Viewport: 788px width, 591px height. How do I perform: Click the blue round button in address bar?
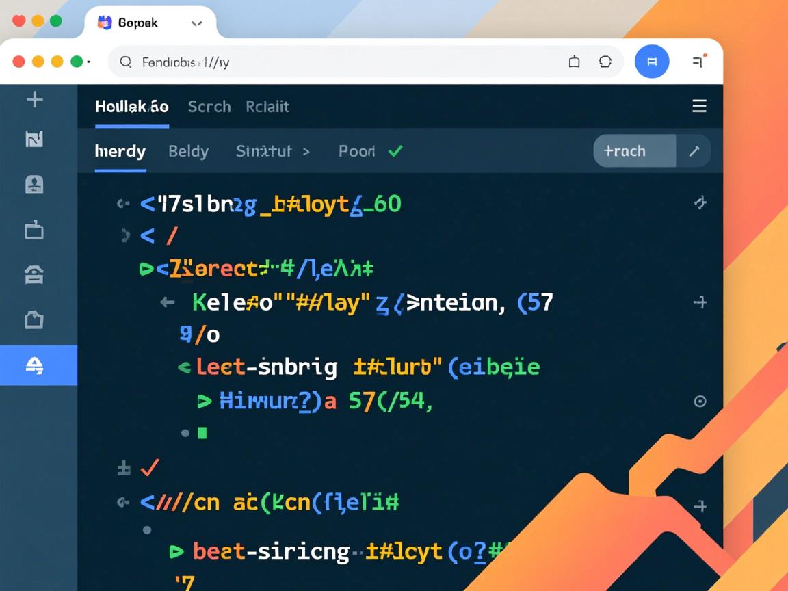tap(651, 62)
